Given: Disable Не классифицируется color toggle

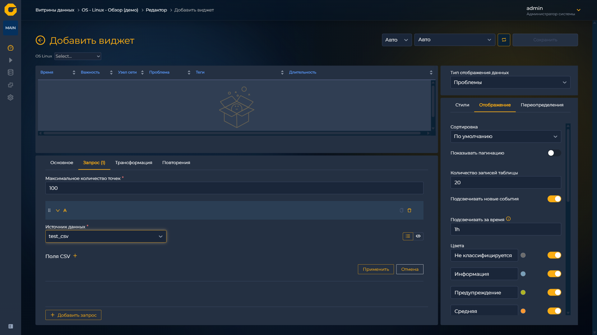Looking at the screenshot, I should click(554, 255).
